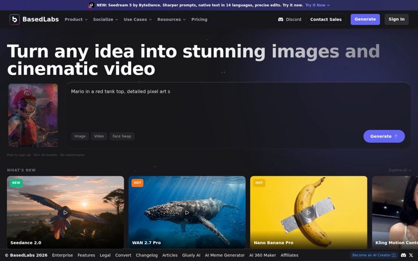
Task: Open the AI 360 Maker footer link
Action: 262,255
